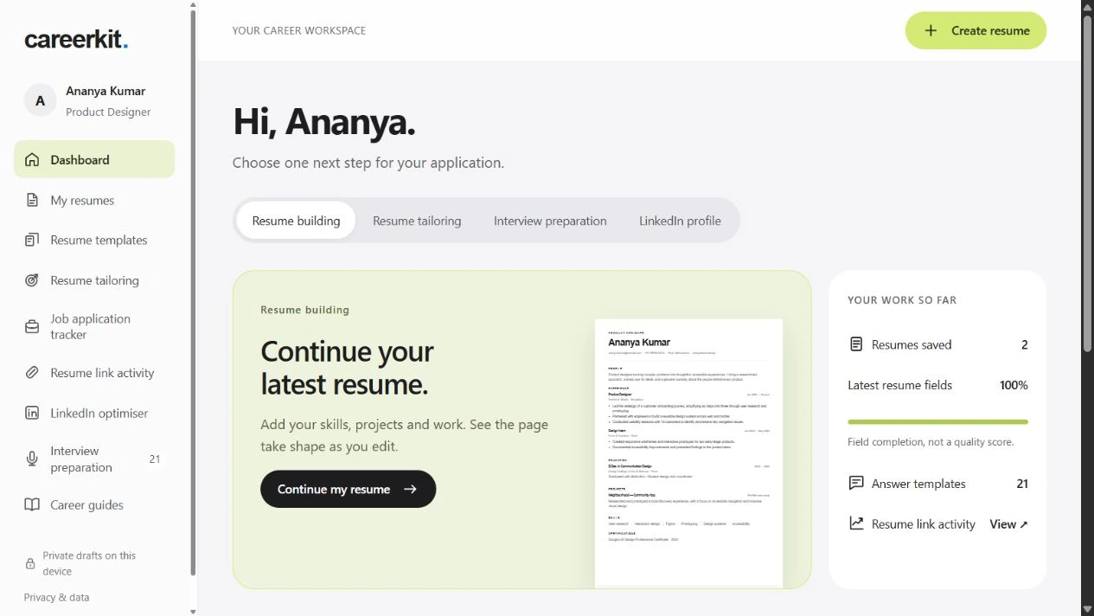
Task: Click the "Hi, Ananya." heading
Action: [x=324, y=122]
